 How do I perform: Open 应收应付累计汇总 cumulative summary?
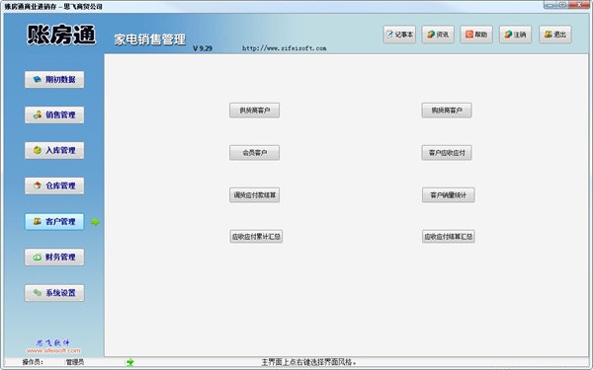coord(256,237)
